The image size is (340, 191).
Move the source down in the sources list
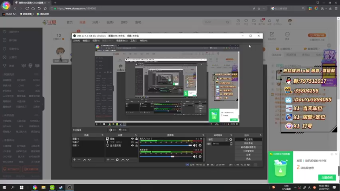[127, 160]
